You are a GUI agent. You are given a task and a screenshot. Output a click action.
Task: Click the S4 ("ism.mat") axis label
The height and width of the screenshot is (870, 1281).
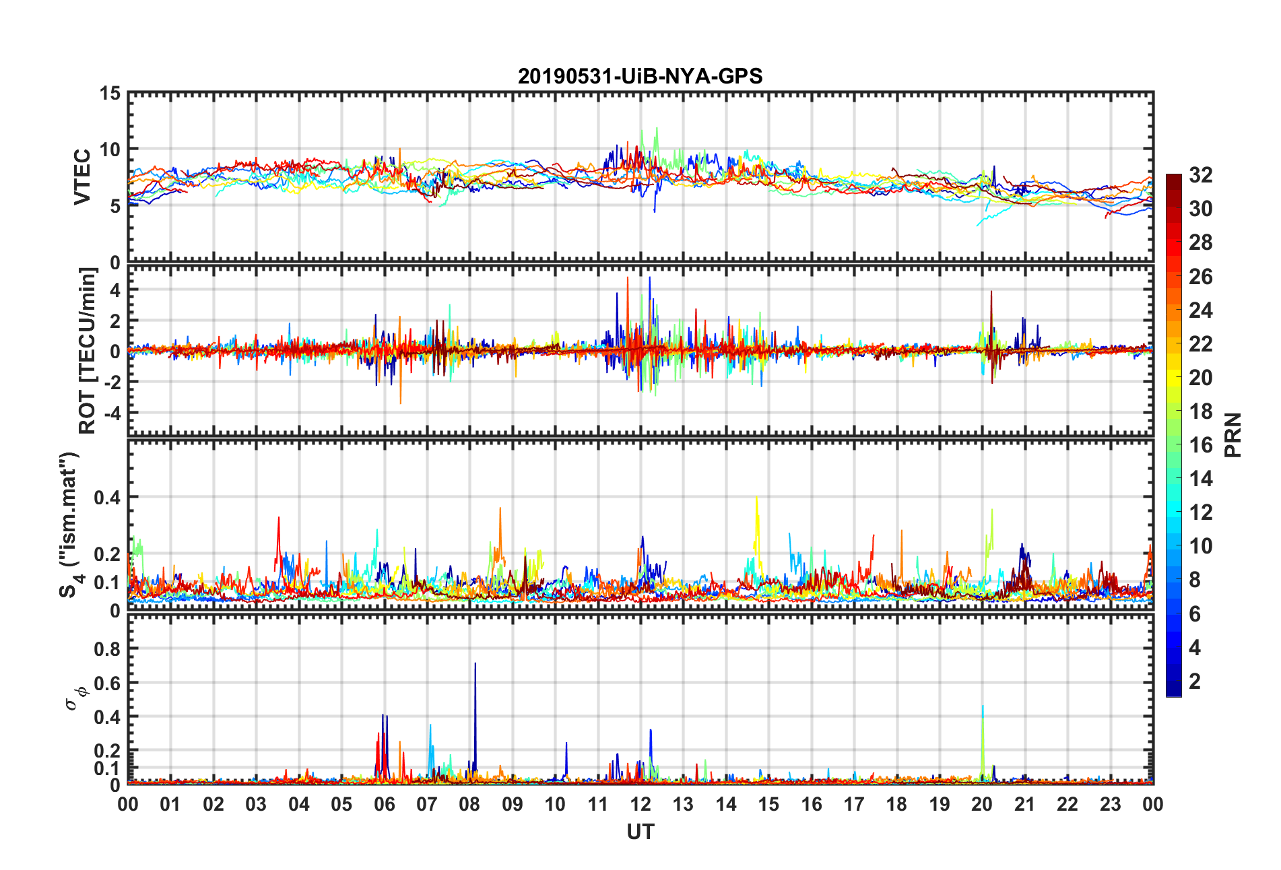coord(70,525)
